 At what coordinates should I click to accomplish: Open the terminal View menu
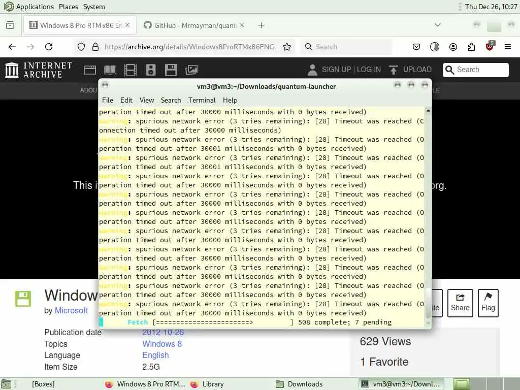(x=147, y=100)
